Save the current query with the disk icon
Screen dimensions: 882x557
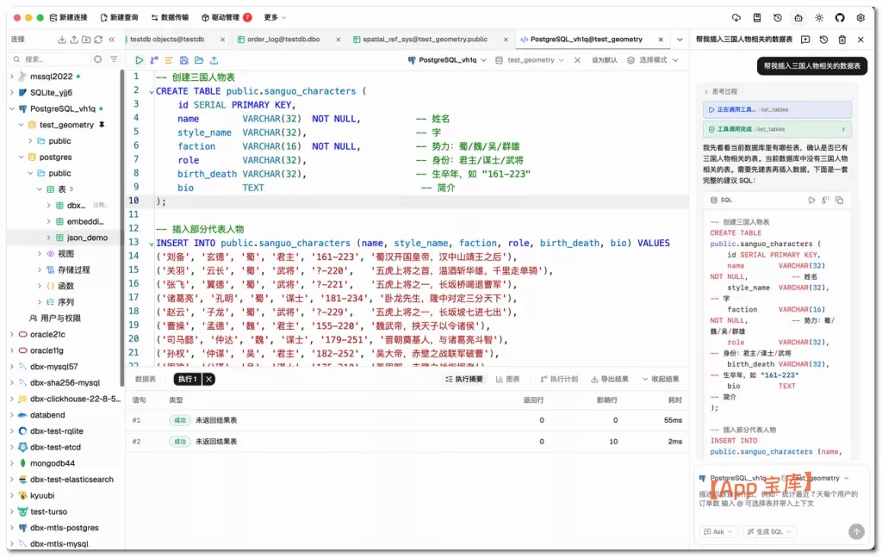[x=184, y=60]
